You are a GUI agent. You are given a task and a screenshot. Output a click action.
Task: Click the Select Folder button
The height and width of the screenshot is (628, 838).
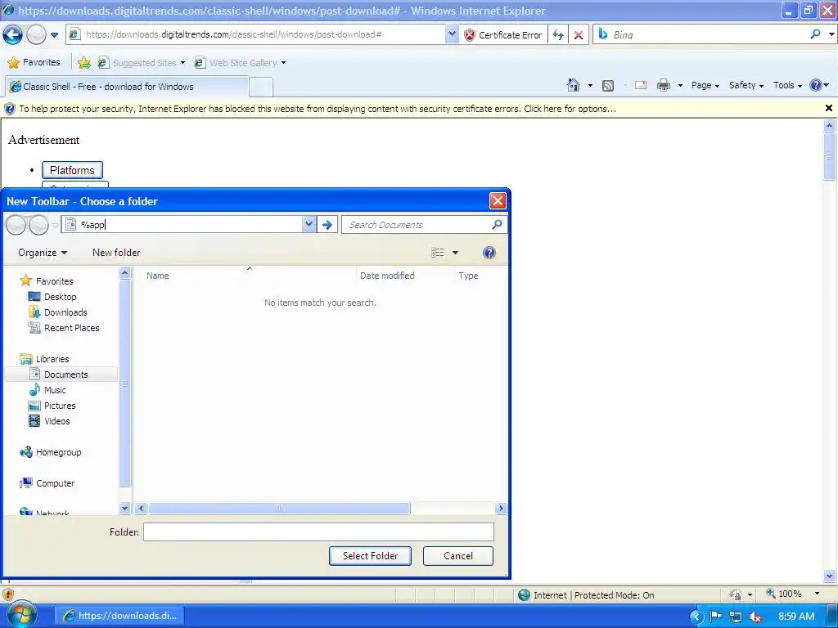pyautogui.click(x=370, y=555)
